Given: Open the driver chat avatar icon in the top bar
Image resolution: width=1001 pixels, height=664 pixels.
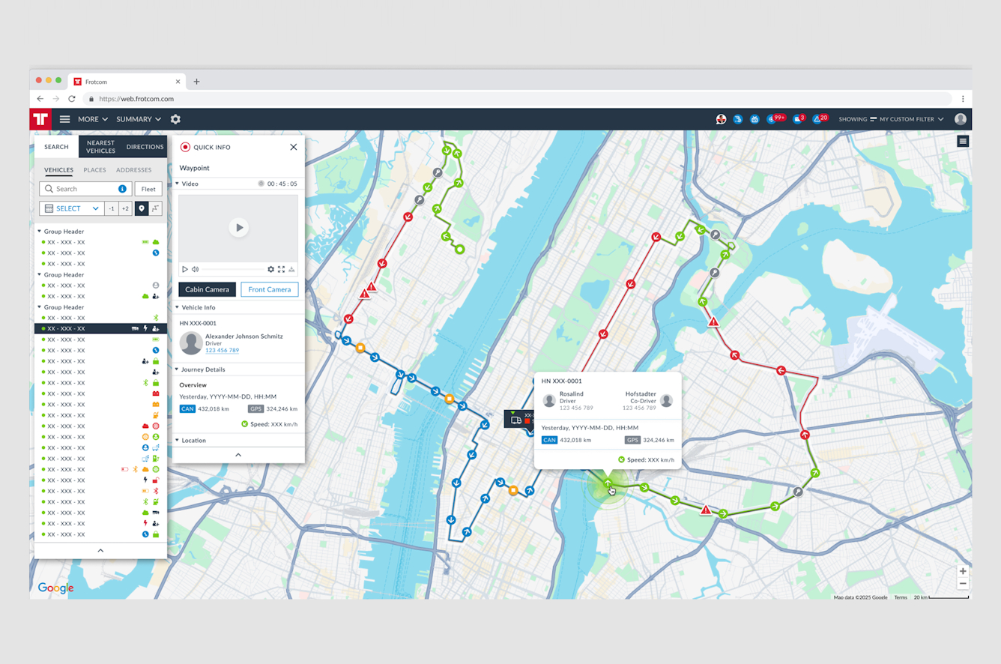Looking at the screenshot, I should click(721, 119).
